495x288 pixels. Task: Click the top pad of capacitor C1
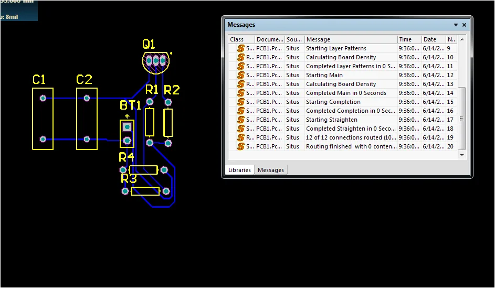[x=43, y=98]
